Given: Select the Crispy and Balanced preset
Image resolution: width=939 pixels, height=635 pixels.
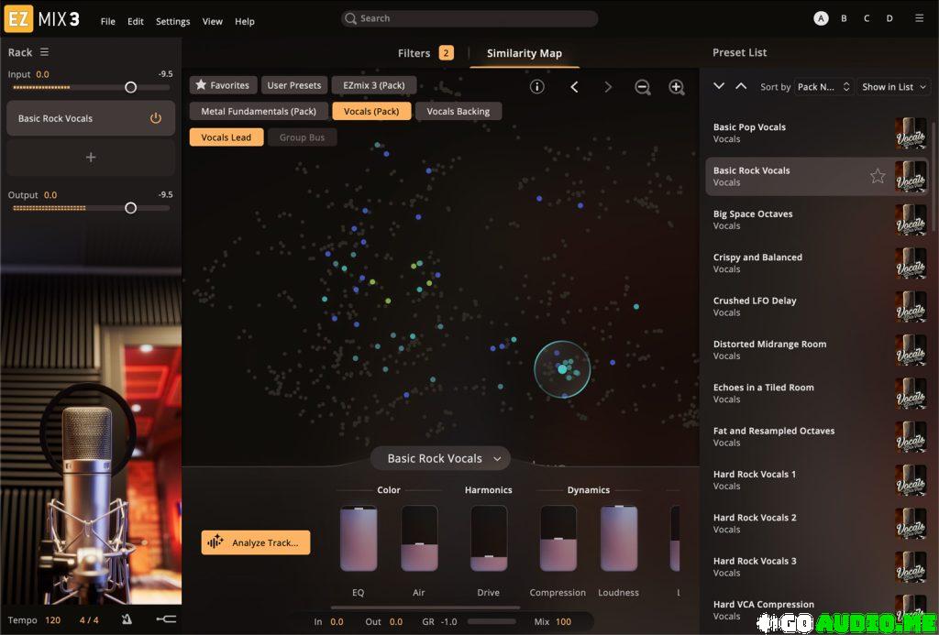Looking at the screenshot, I should click(817, 263).
